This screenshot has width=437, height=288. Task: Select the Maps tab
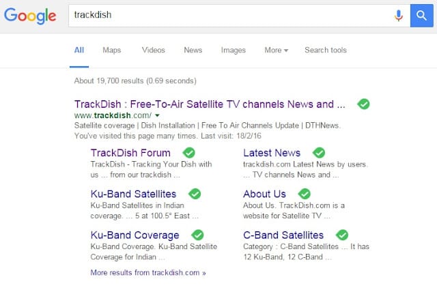pos(111,50)
